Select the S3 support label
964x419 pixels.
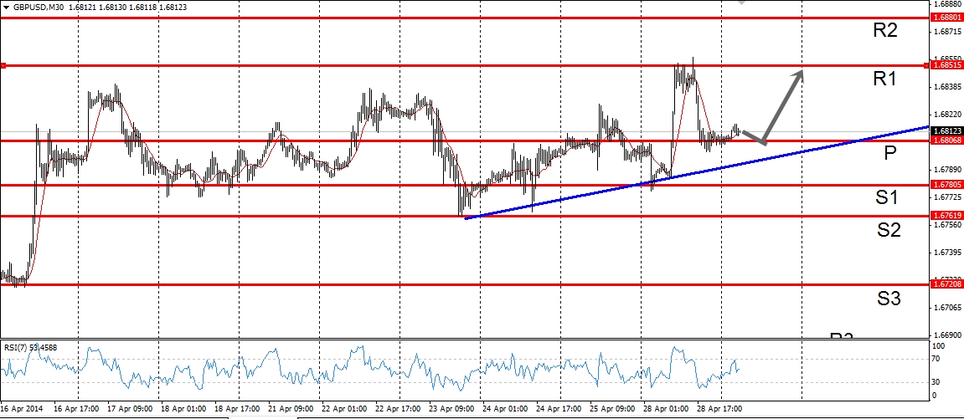click(889, 299)
